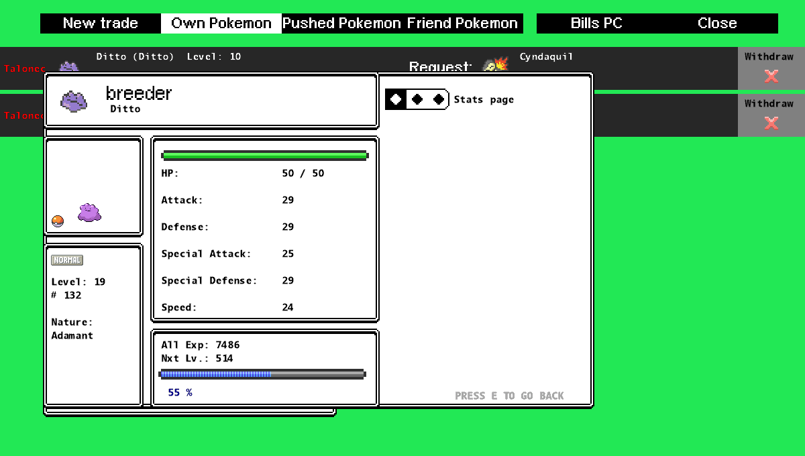Click the second Withdraw label

(769, 104)
